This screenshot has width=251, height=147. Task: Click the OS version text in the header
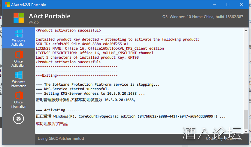coord(203,17)
